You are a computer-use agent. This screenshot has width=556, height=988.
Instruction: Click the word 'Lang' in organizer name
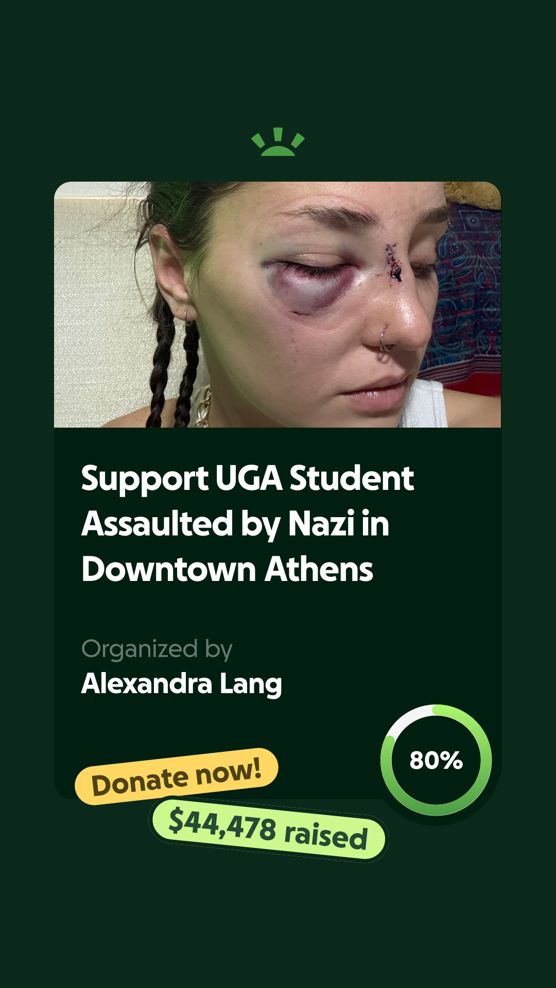pyautogui.click(x=251, y=684)
